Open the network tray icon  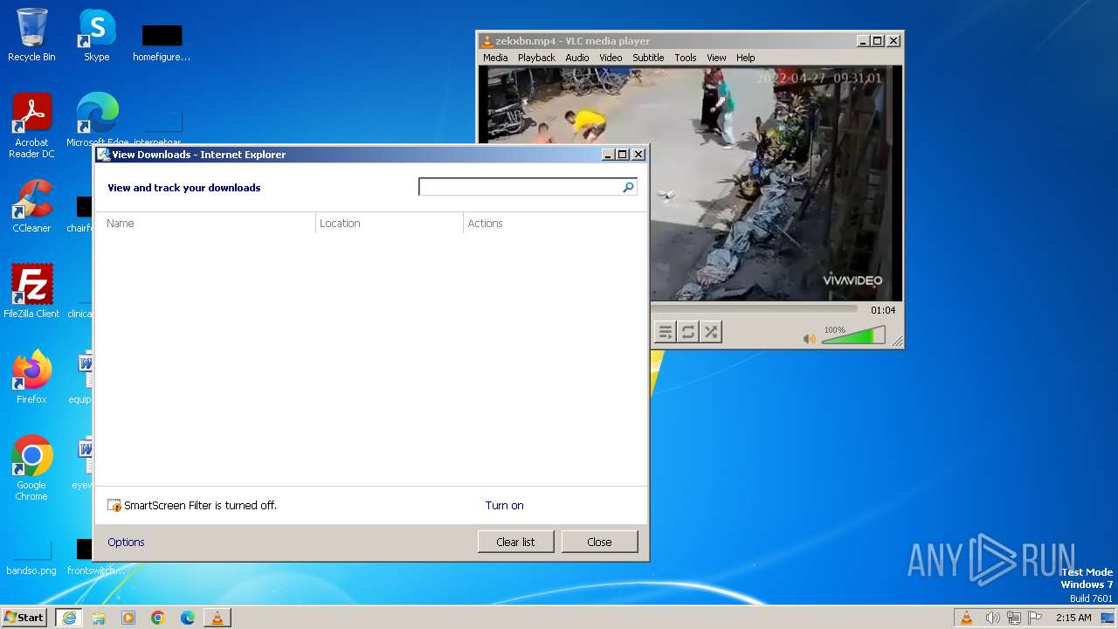(x=1014, y=618)
